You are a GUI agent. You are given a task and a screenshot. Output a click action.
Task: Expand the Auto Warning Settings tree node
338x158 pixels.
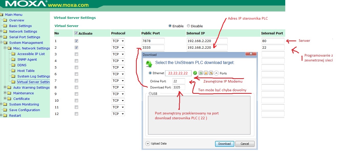coord(5,87)
